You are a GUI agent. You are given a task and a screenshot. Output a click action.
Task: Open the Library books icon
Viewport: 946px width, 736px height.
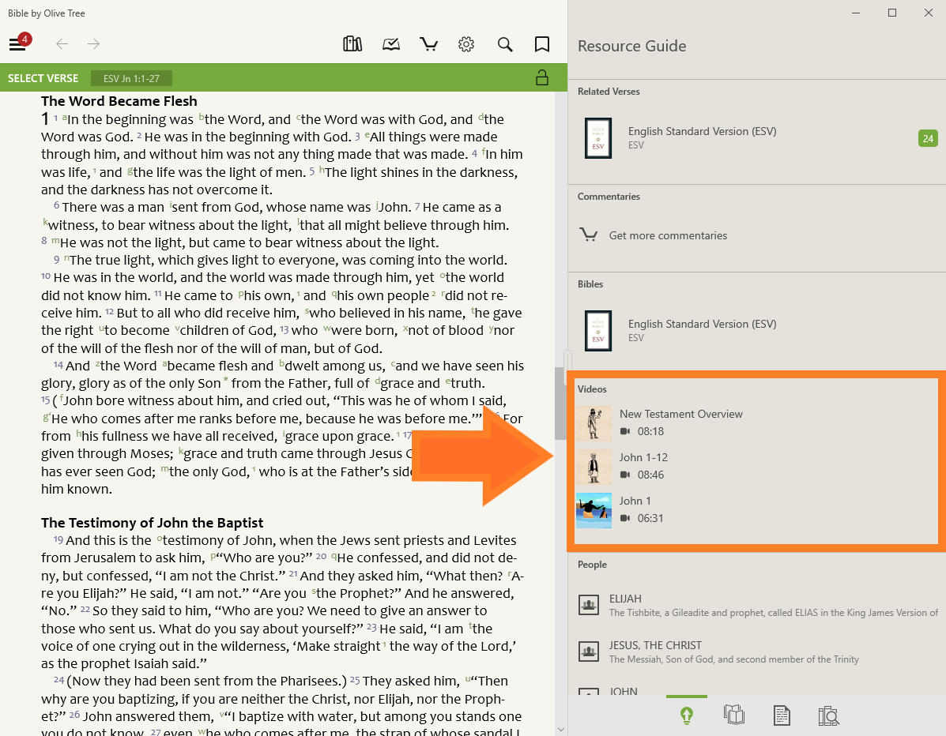352,44
